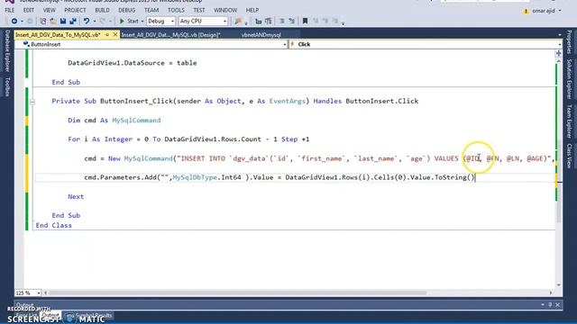Switch to the vbnetANDmysql tab

pos(261,35)
